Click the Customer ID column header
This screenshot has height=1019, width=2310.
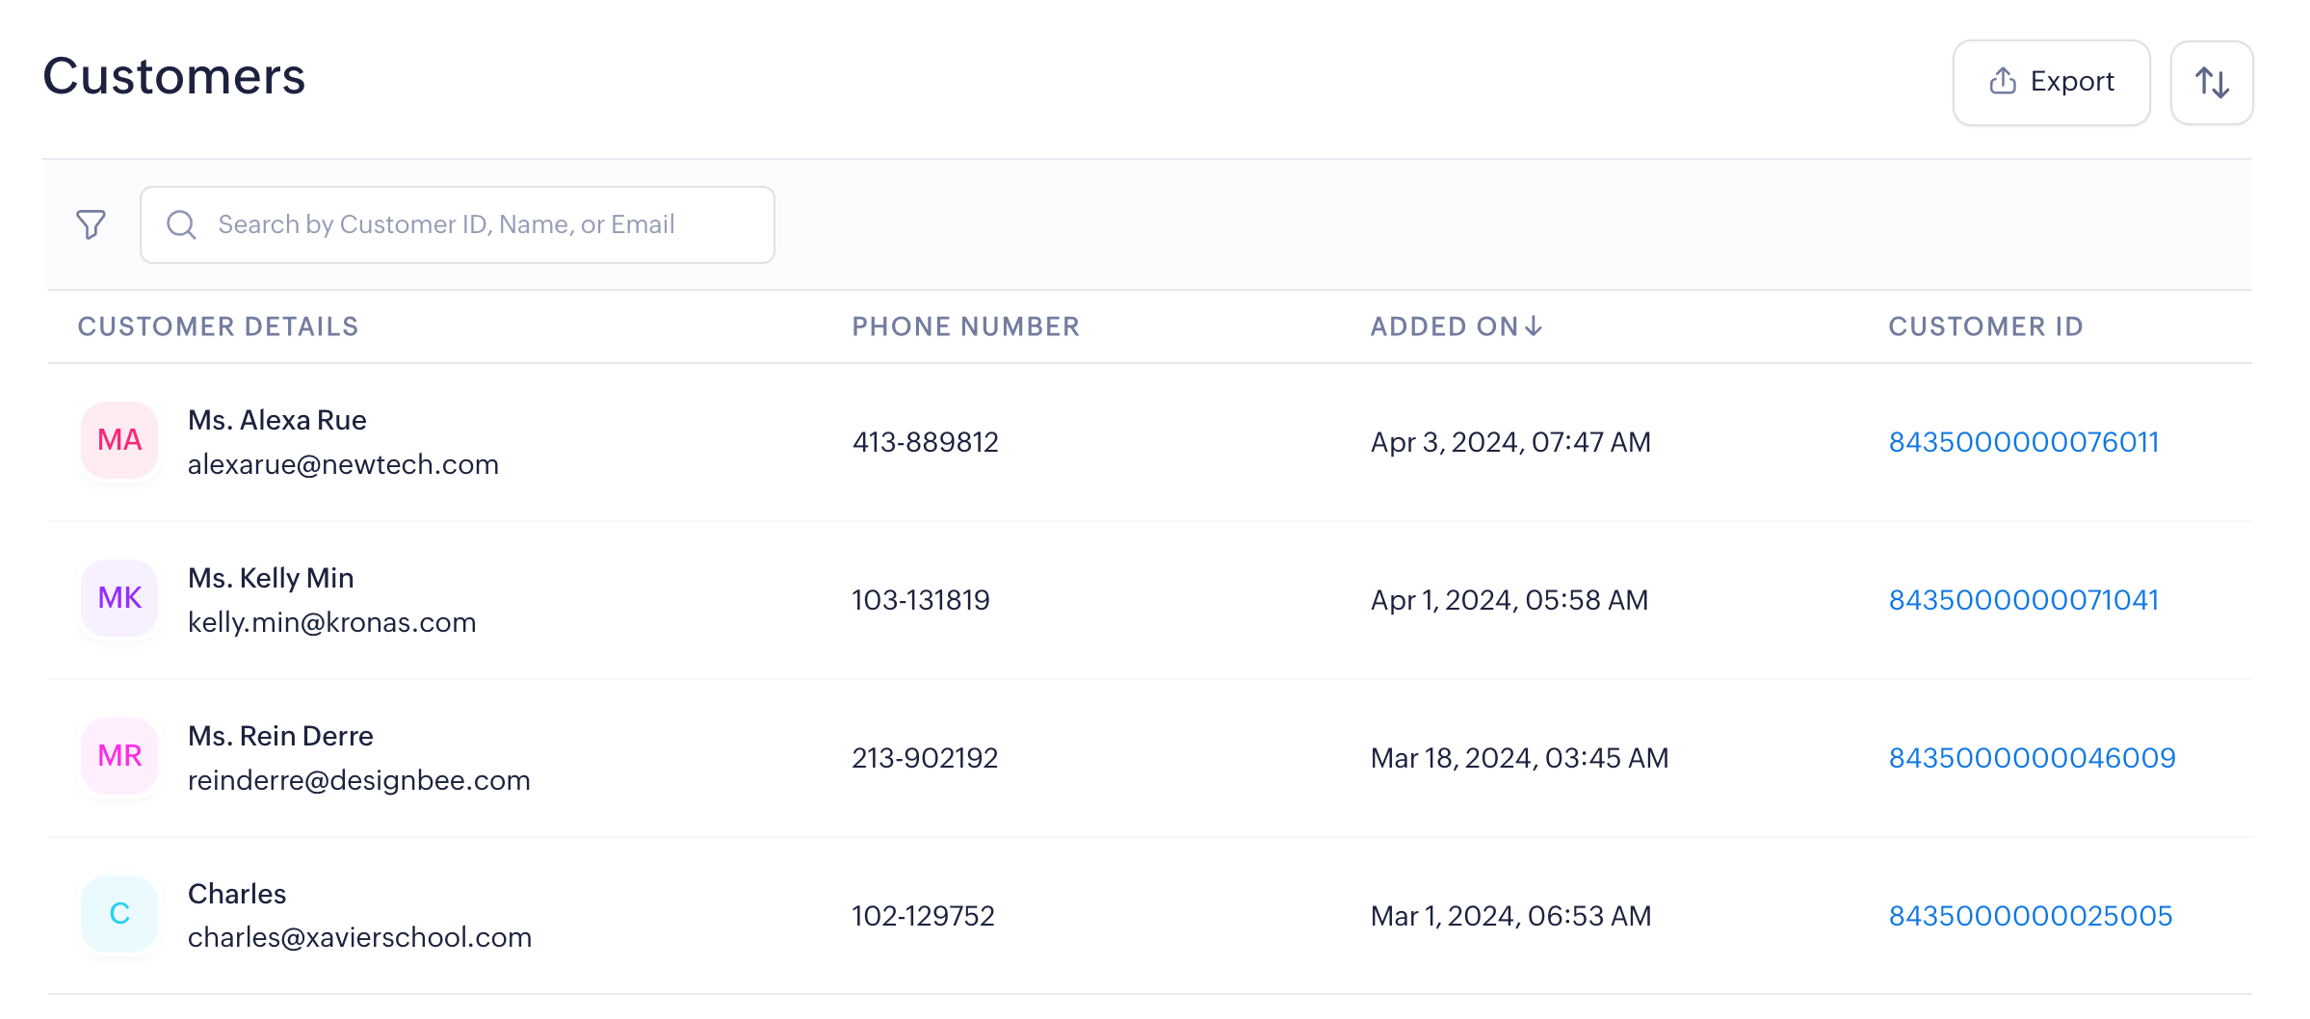pos(1985,327)
